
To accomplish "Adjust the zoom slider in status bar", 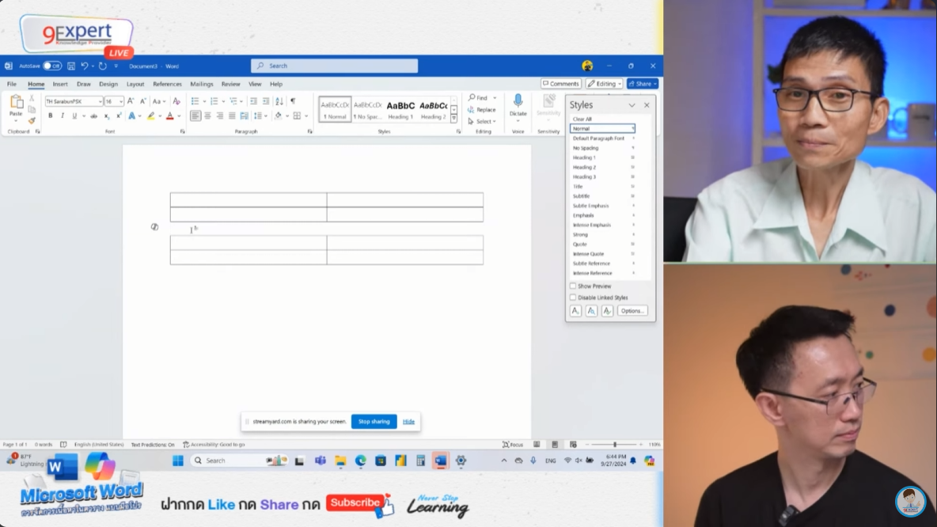I will 615,445.
